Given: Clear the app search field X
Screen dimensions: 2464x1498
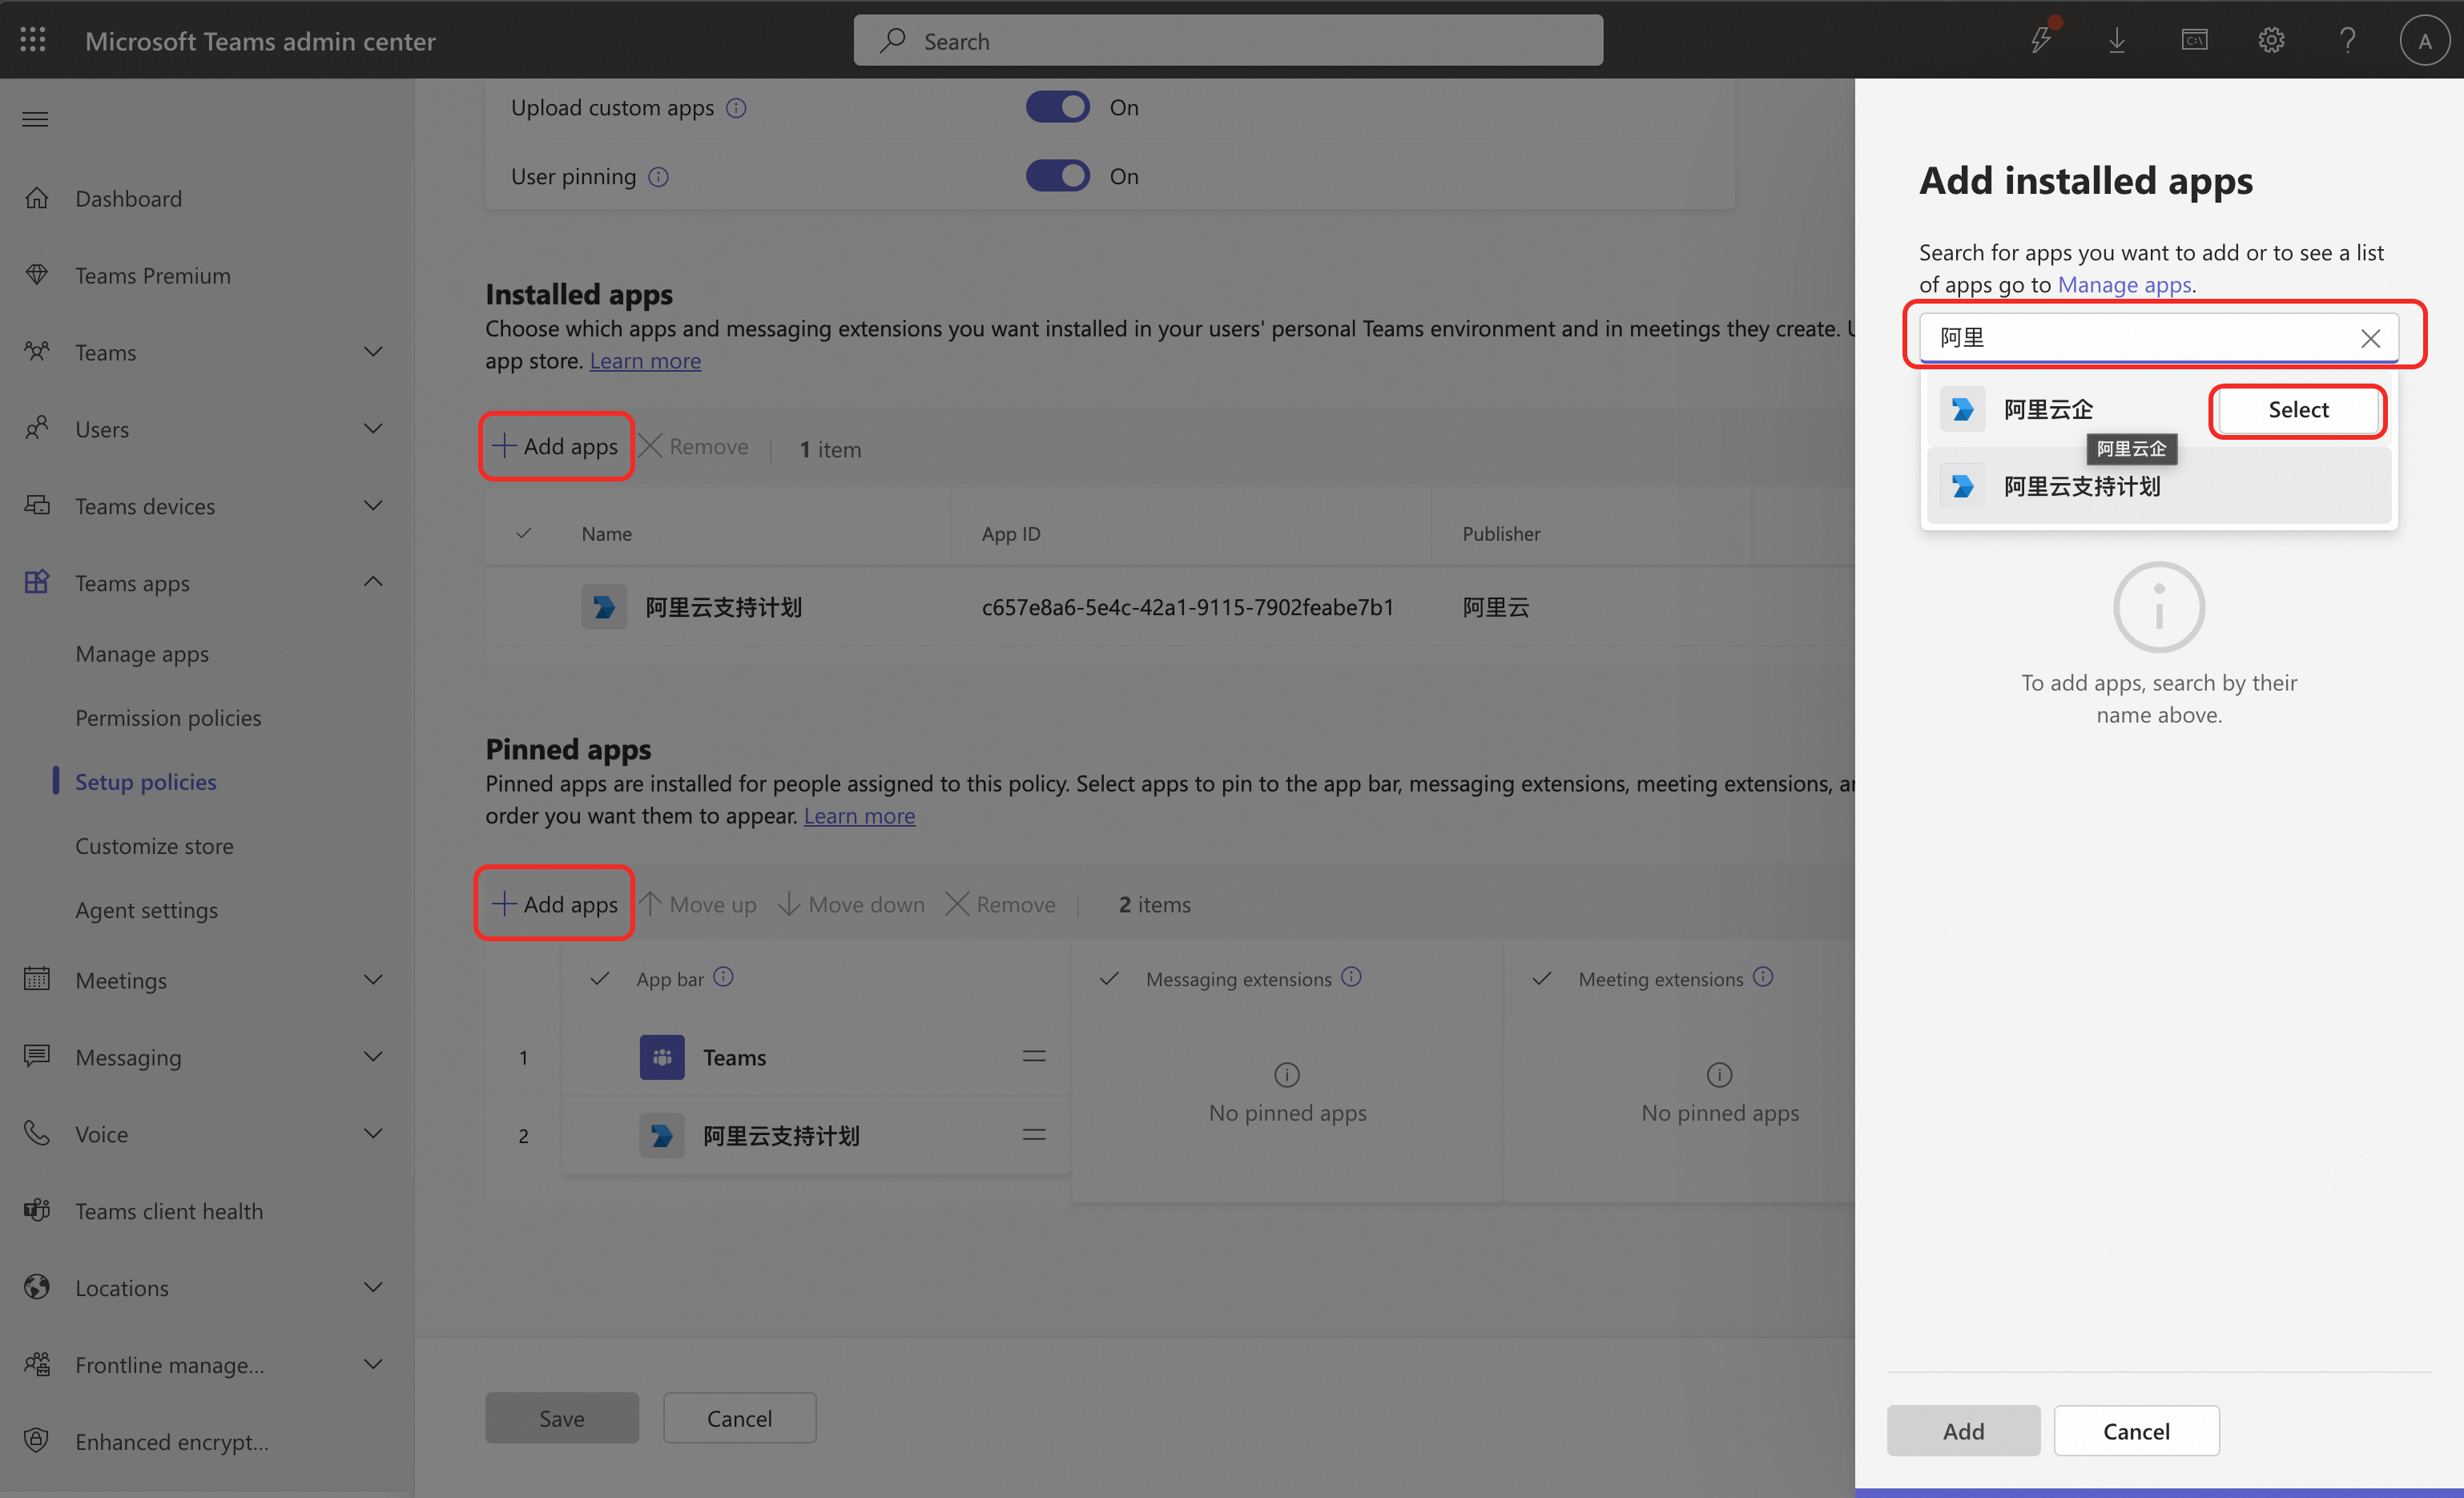Looking at the screenshot, I should (x=2369, y=338).
